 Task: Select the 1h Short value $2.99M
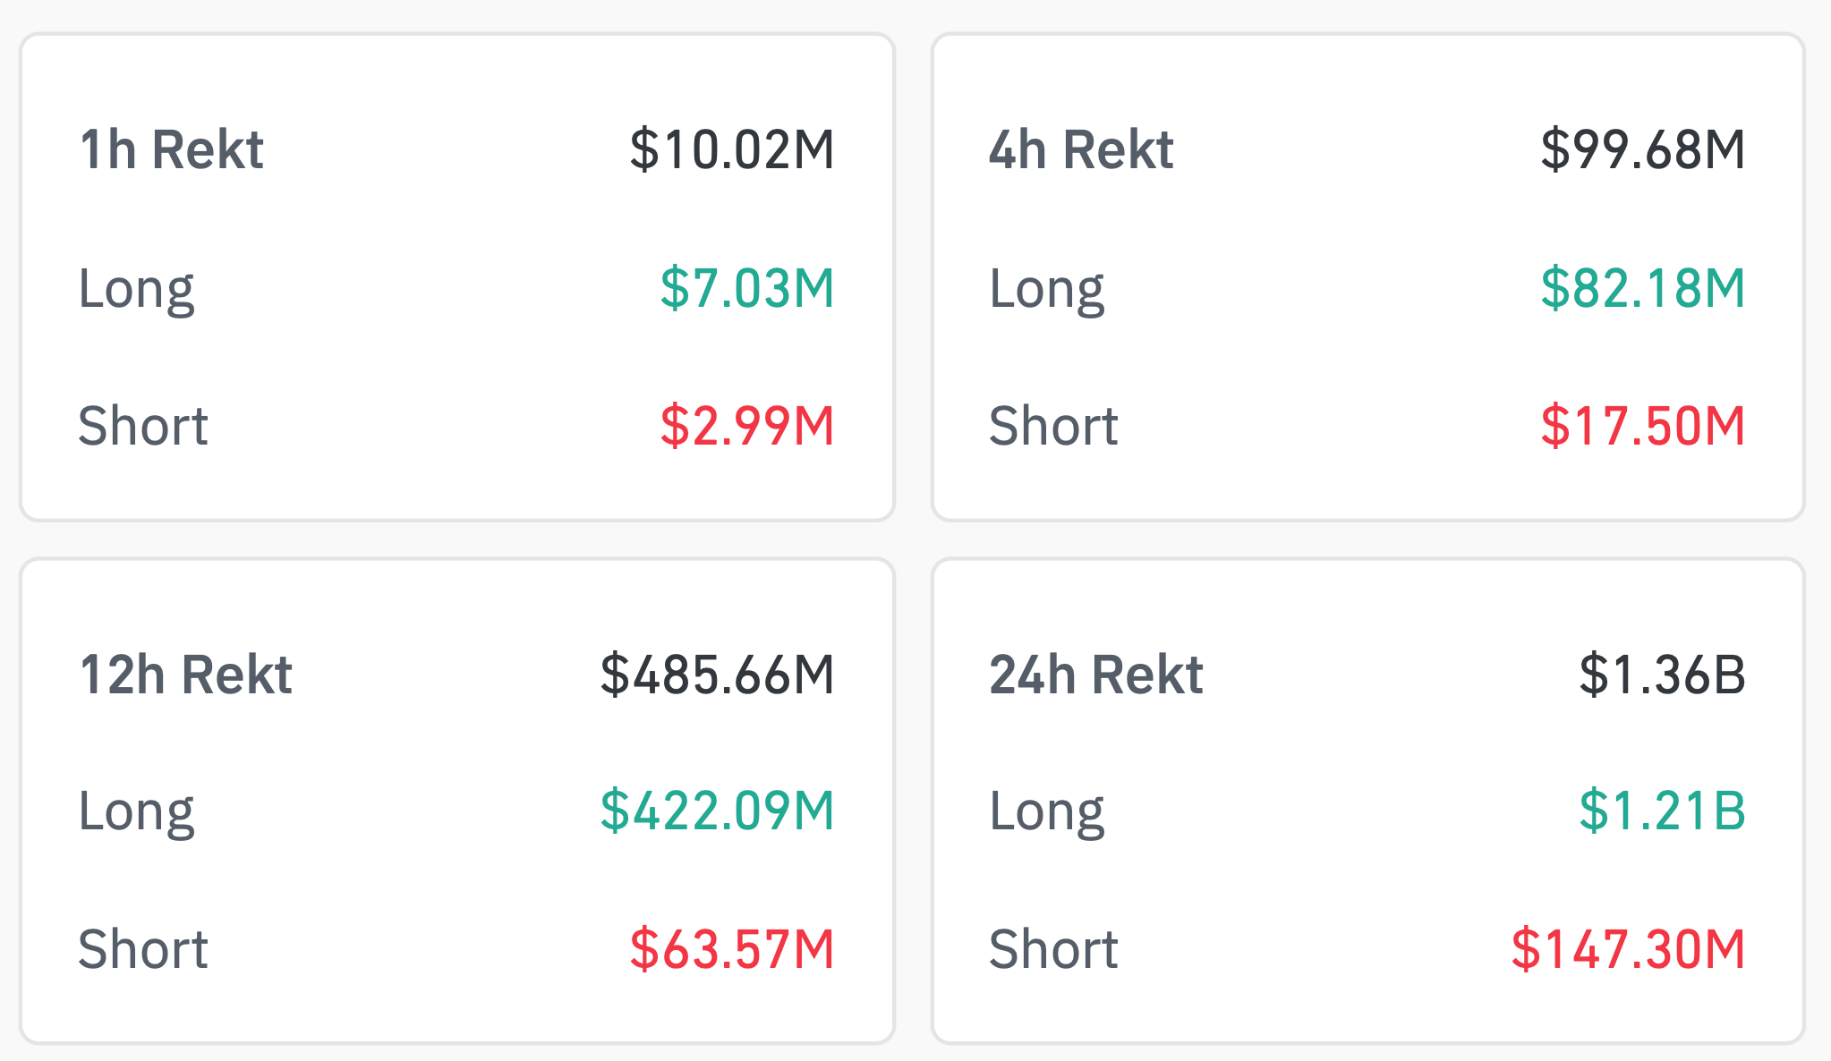[747, 426]
